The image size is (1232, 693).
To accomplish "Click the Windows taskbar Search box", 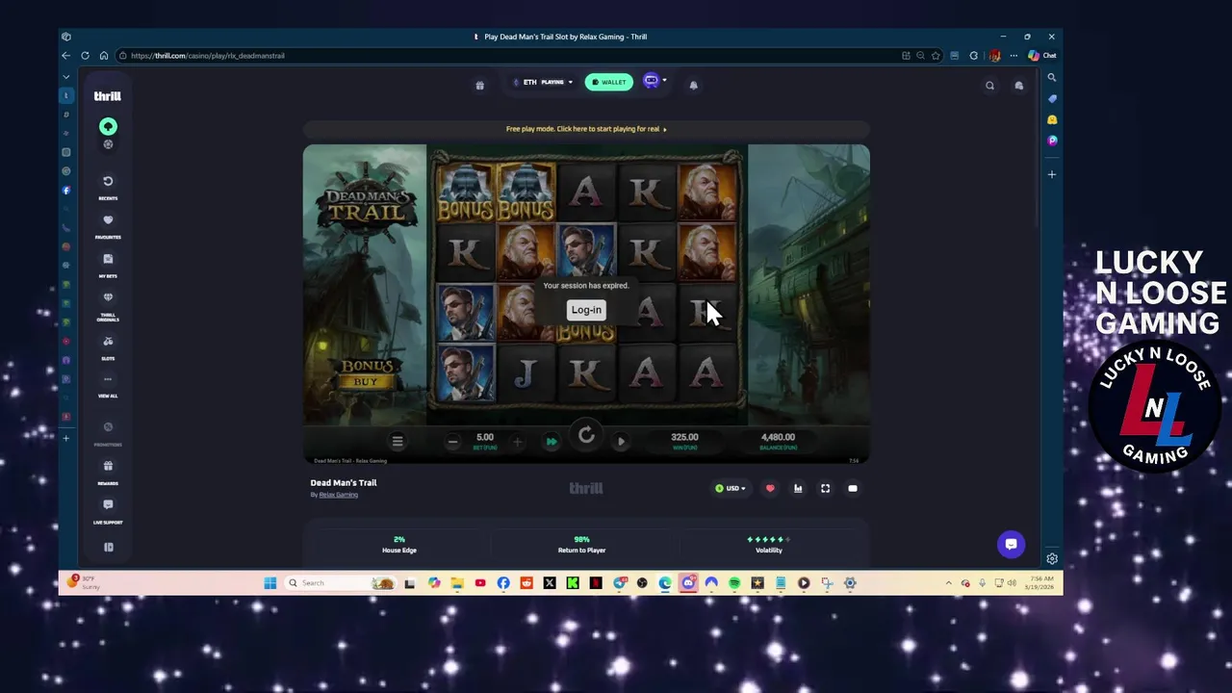I will (342, 583).
